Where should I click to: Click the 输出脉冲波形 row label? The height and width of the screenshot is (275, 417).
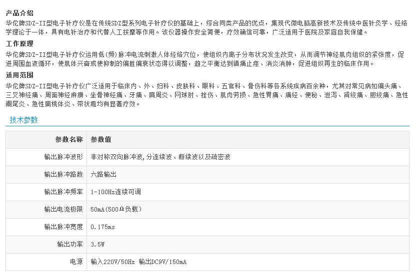63,157
